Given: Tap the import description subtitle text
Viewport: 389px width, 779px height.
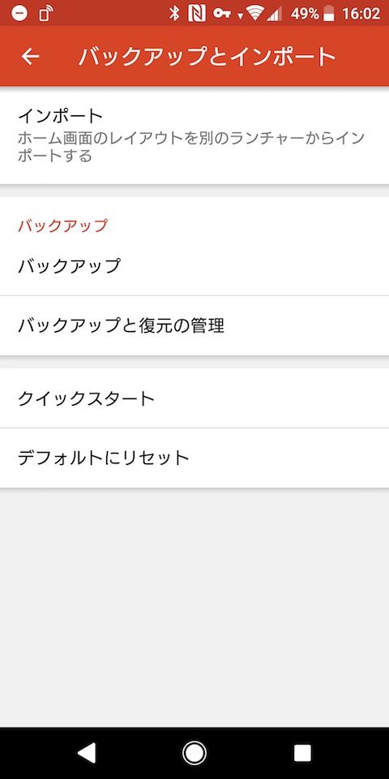Looking at the screenshot, I should (x=191, y=147).
